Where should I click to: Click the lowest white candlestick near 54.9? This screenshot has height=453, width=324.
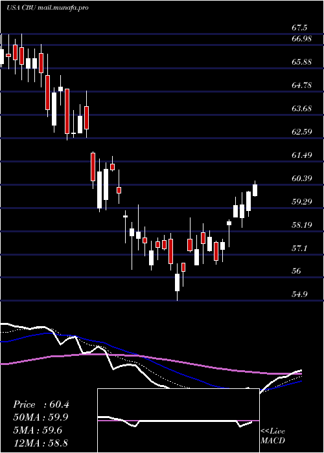click(x=177, y=282)
